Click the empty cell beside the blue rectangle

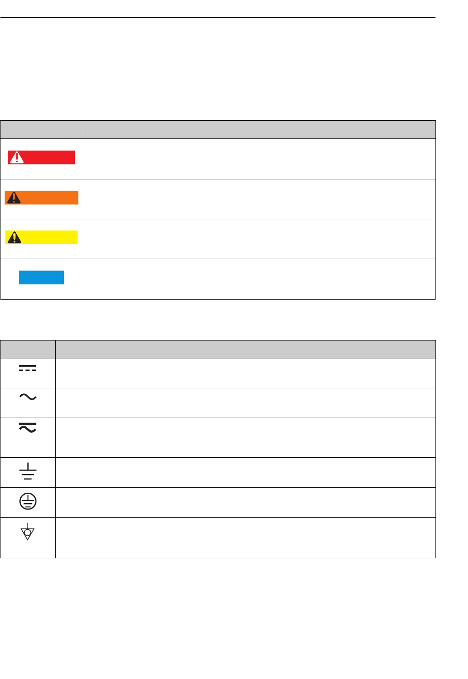point(259,279)
